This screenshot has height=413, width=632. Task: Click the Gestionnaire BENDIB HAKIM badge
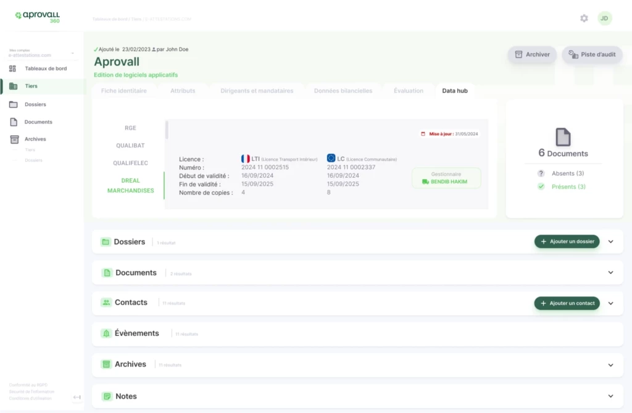pos(446,178)
